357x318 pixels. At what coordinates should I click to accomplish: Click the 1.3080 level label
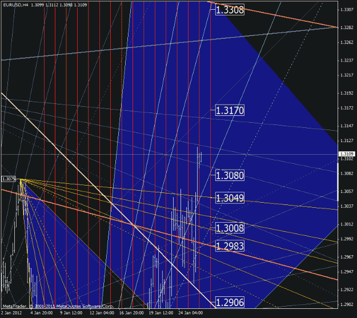point(230,175)
